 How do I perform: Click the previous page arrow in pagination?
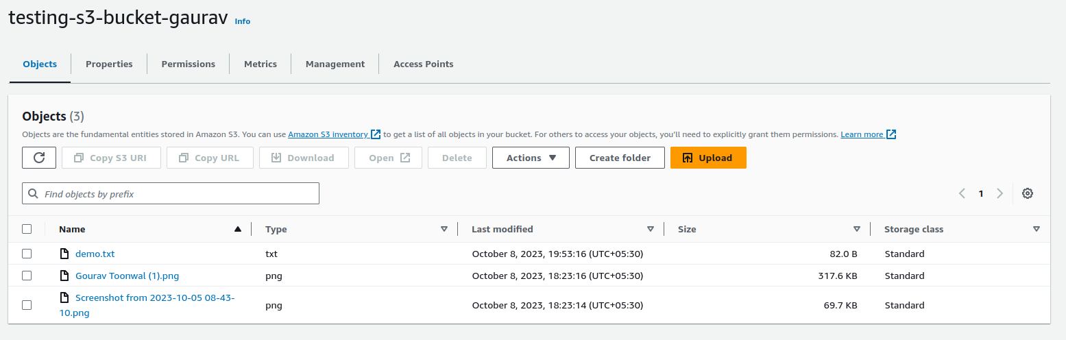[x=962, y=193]
